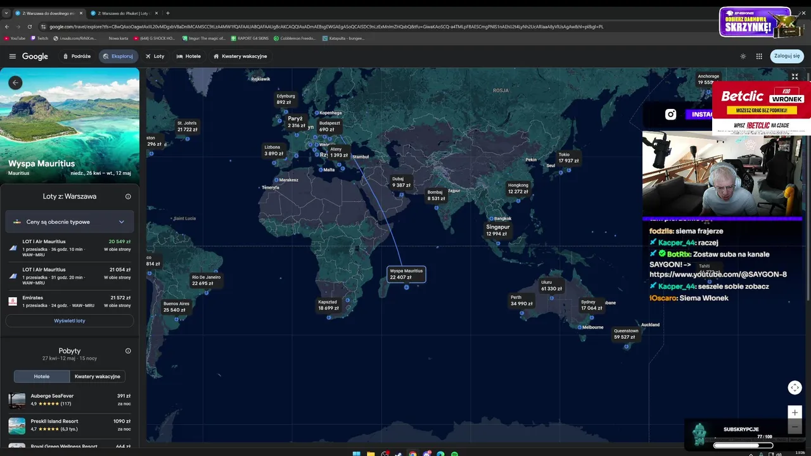Select Sydney 17 064 zł on the map
Viewport: 811px width, 456px height.
[592, 305]
